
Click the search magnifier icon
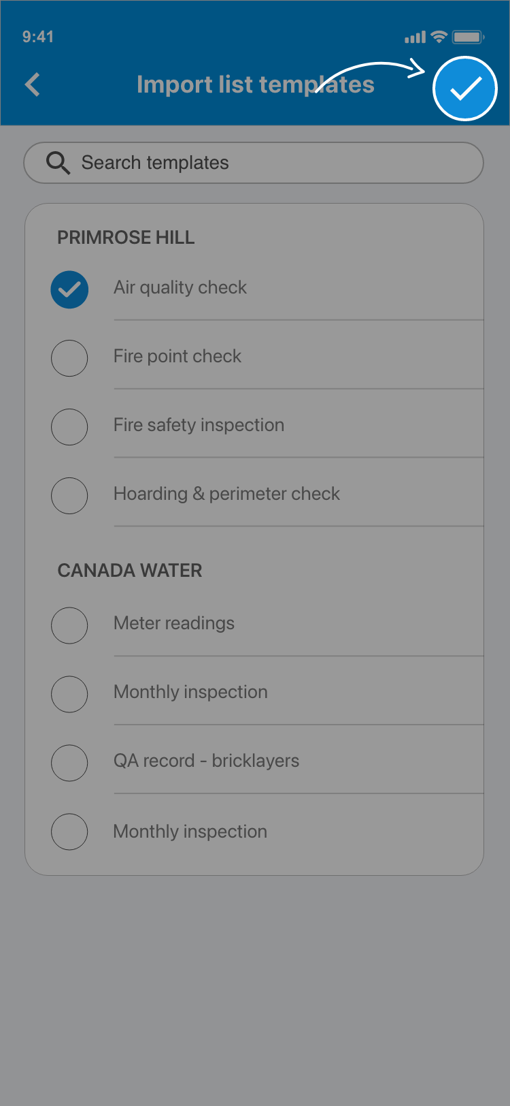pos(58,163)
